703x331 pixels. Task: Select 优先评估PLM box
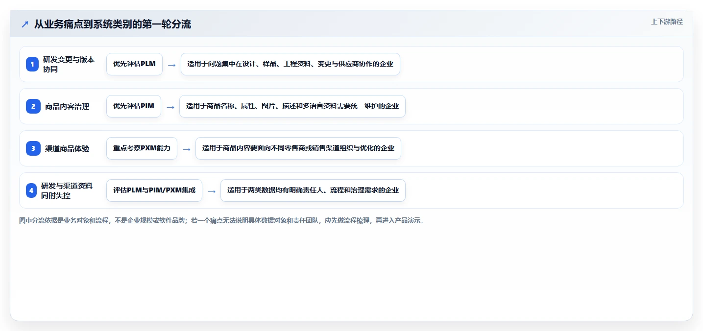tap(134, 64)
